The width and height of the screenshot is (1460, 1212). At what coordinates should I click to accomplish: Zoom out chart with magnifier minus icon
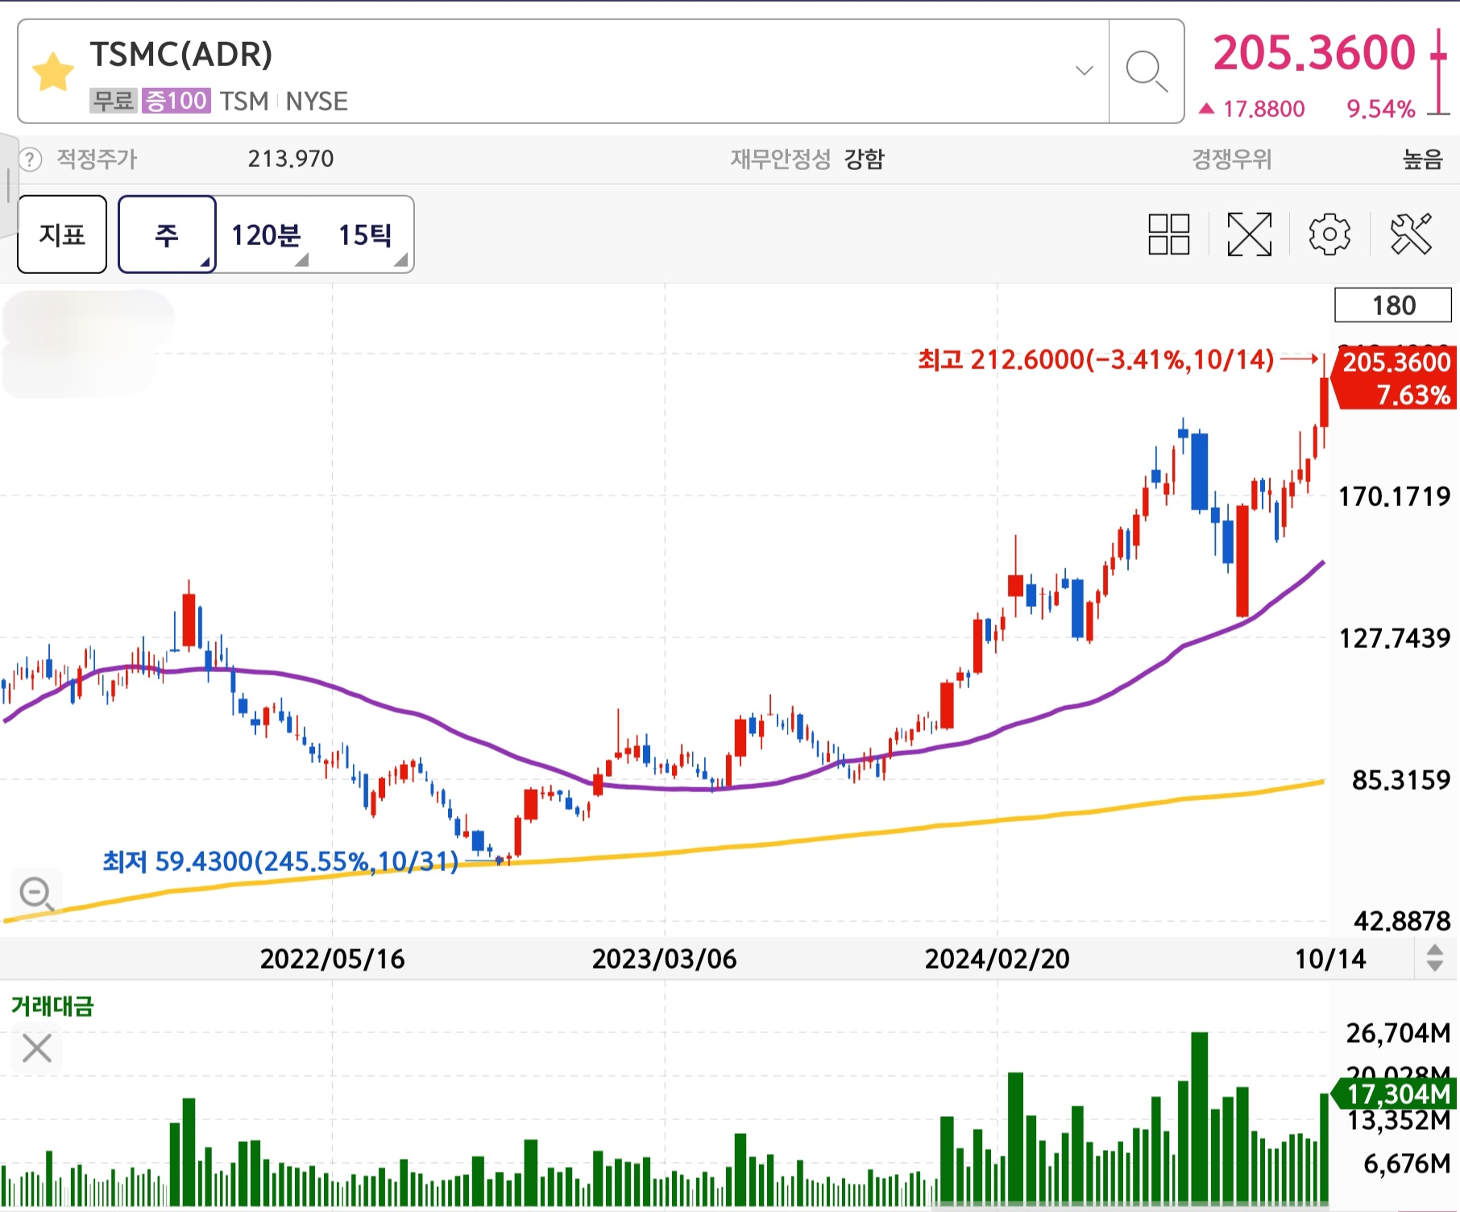click(x=36, y=893)
